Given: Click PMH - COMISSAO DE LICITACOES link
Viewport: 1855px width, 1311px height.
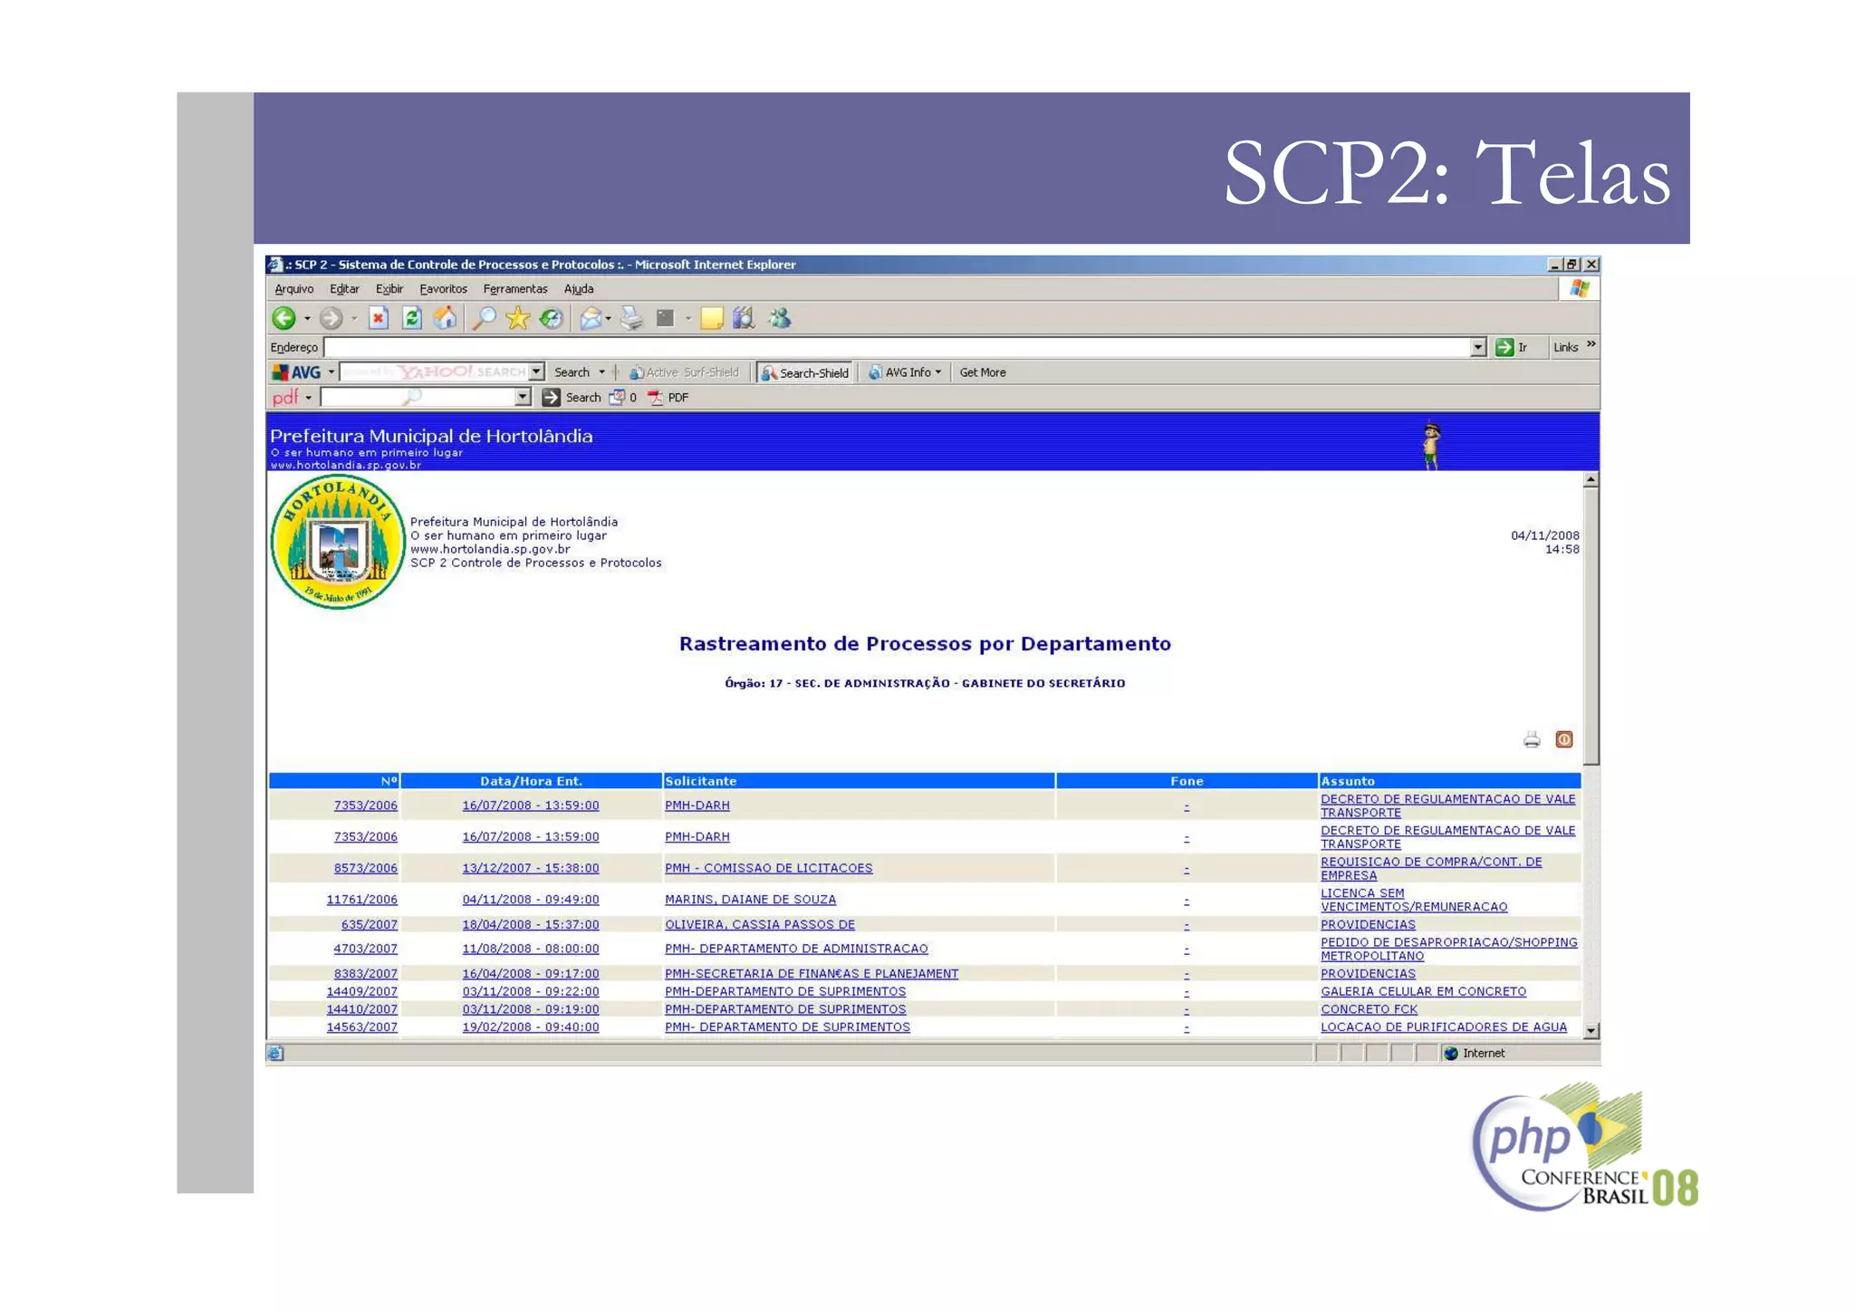Looking at the screenshot, I should (x=768, y=868).
